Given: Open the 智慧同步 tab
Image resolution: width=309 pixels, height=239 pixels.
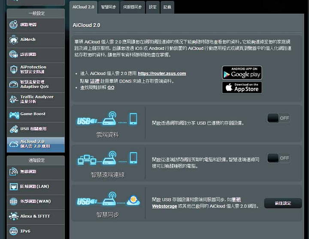Looking at the screenshot, I should [109, 7].
